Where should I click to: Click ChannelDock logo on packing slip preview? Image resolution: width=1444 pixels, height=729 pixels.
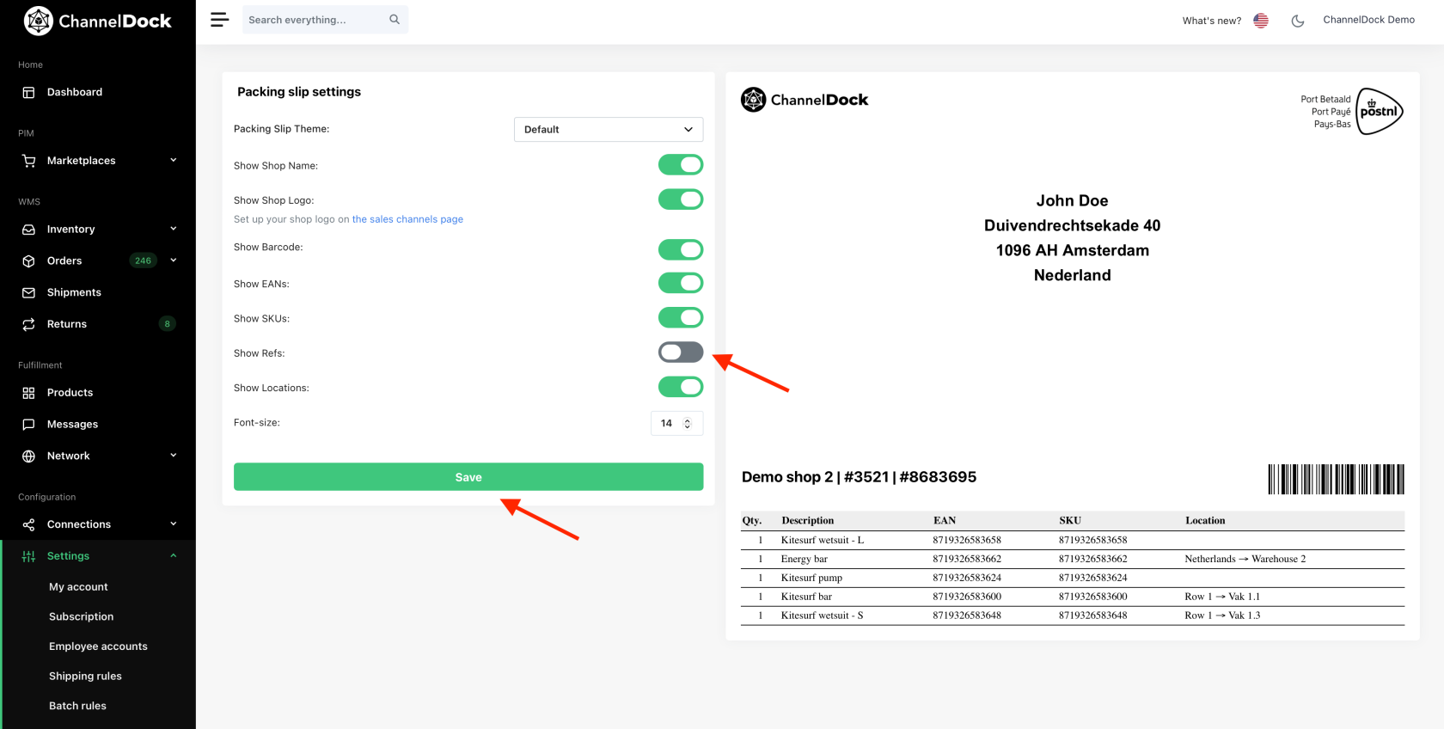point(805,100)
